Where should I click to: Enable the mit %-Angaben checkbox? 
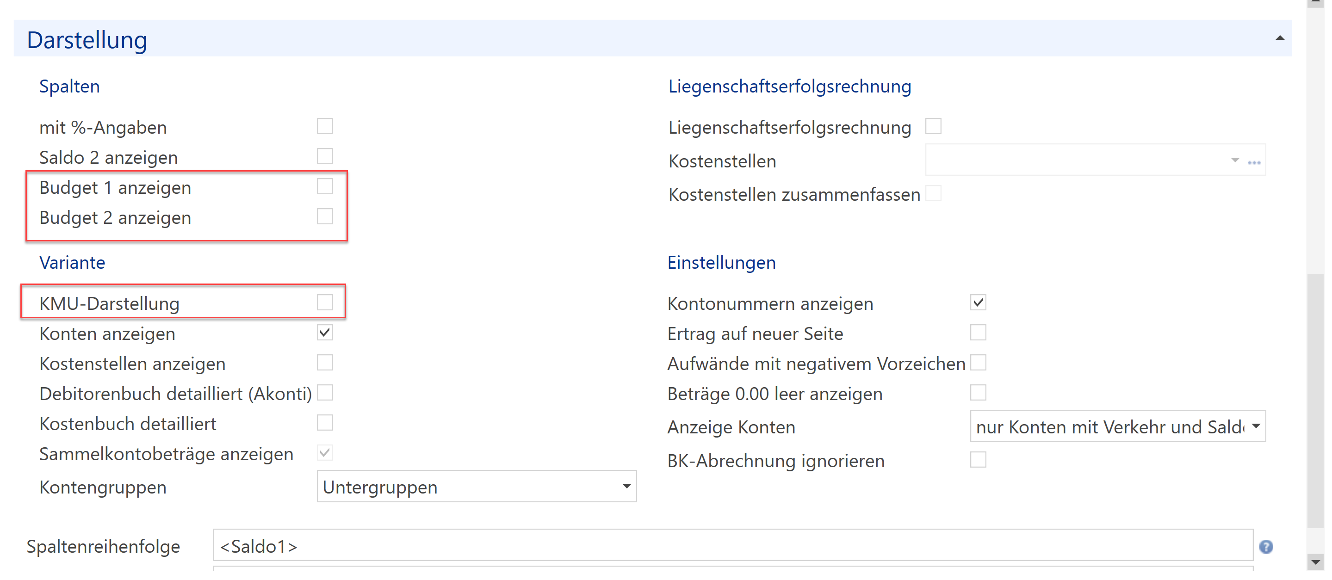(x=325, y=126)
